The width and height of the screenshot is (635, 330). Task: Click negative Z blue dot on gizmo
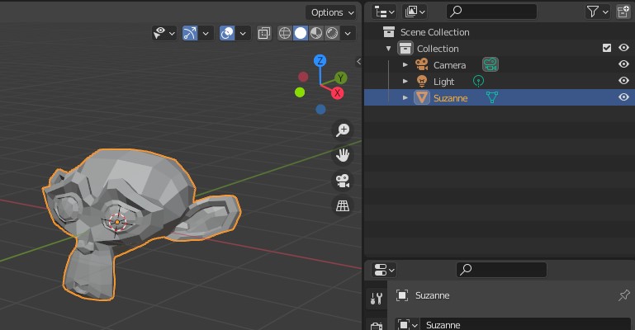[x=320, y=109]
